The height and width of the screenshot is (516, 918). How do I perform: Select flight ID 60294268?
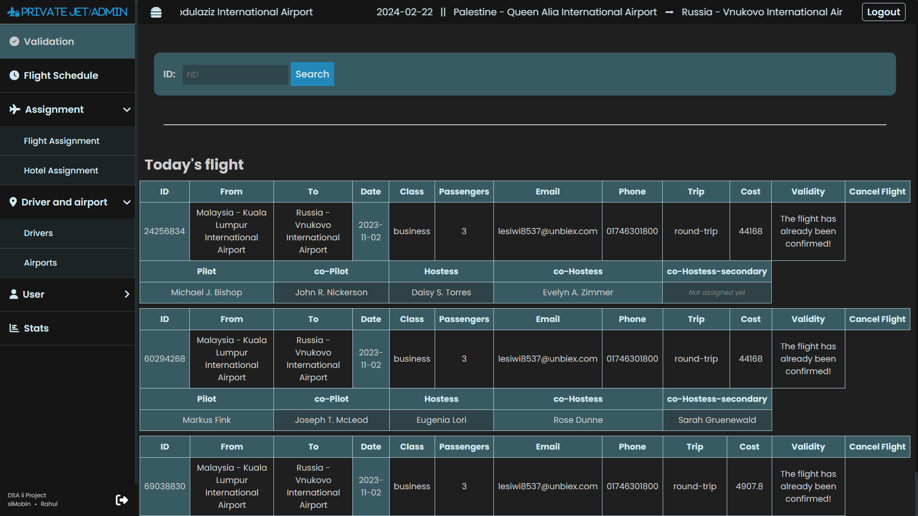pos(164,359)
